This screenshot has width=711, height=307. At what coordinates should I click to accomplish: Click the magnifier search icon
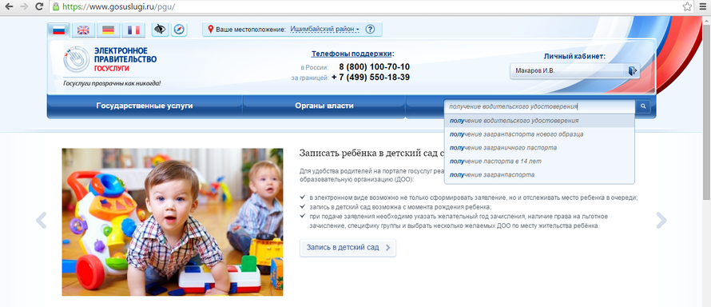(642, 106)
